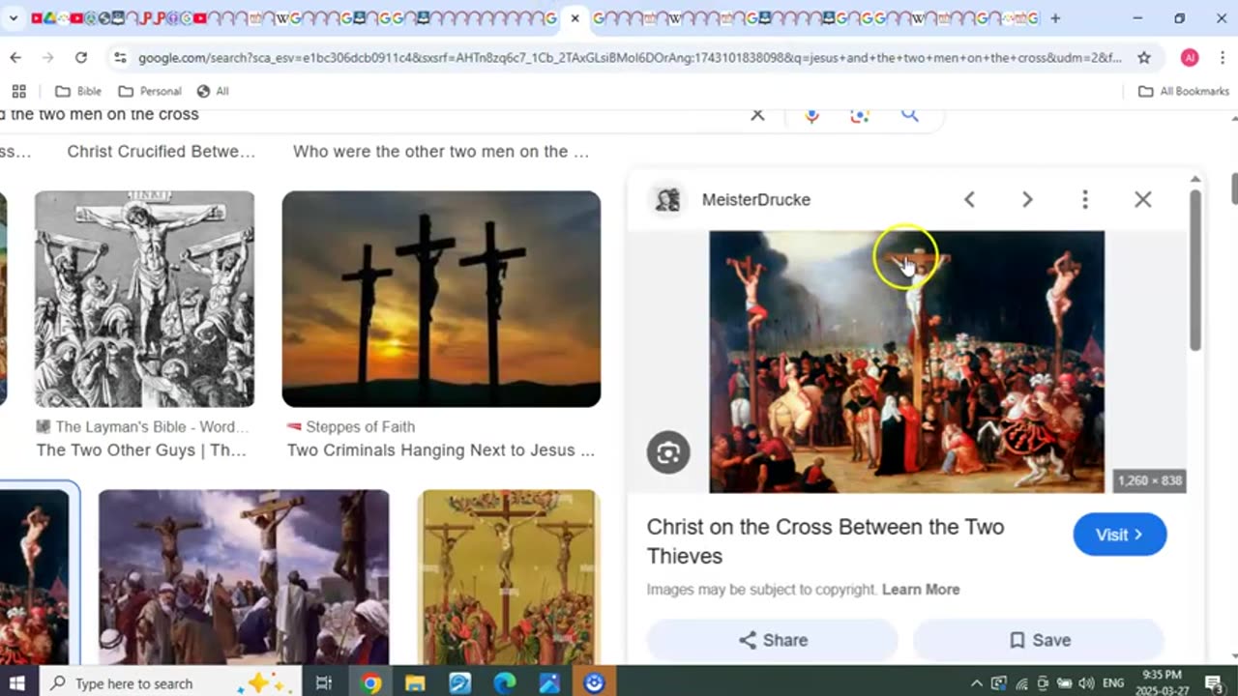This screenshot has height=696, width=1238.
Task: Switch the ENG input language indicator
Action: point(1113,683)
